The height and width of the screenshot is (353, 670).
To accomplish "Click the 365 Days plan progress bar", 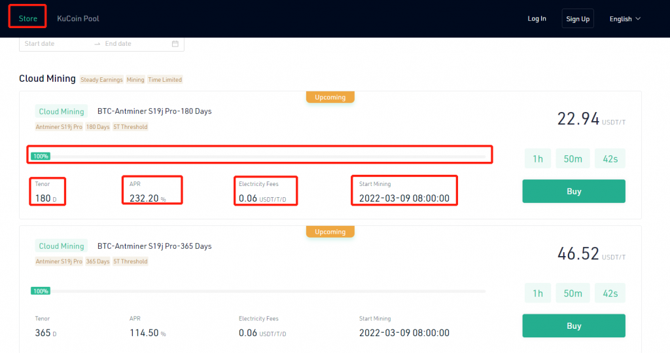I will coord(258,291).
